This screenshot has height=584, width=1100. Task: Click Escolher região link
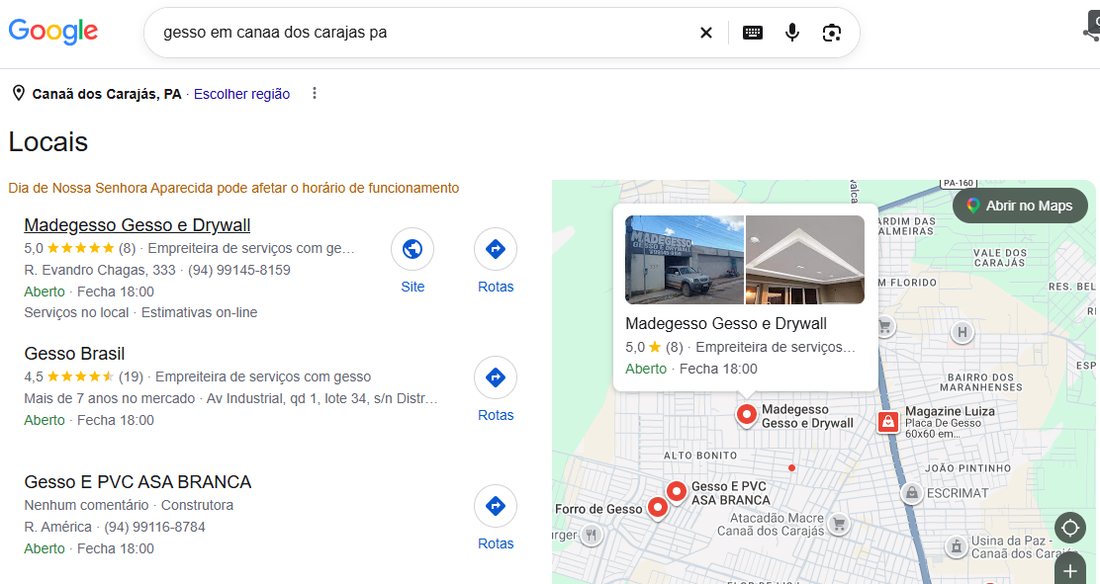(241, 94)
